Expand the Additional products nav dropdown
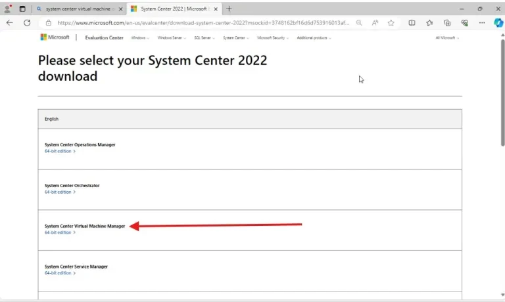The height and width of the screenshot is (302, 505). (314, 37)
